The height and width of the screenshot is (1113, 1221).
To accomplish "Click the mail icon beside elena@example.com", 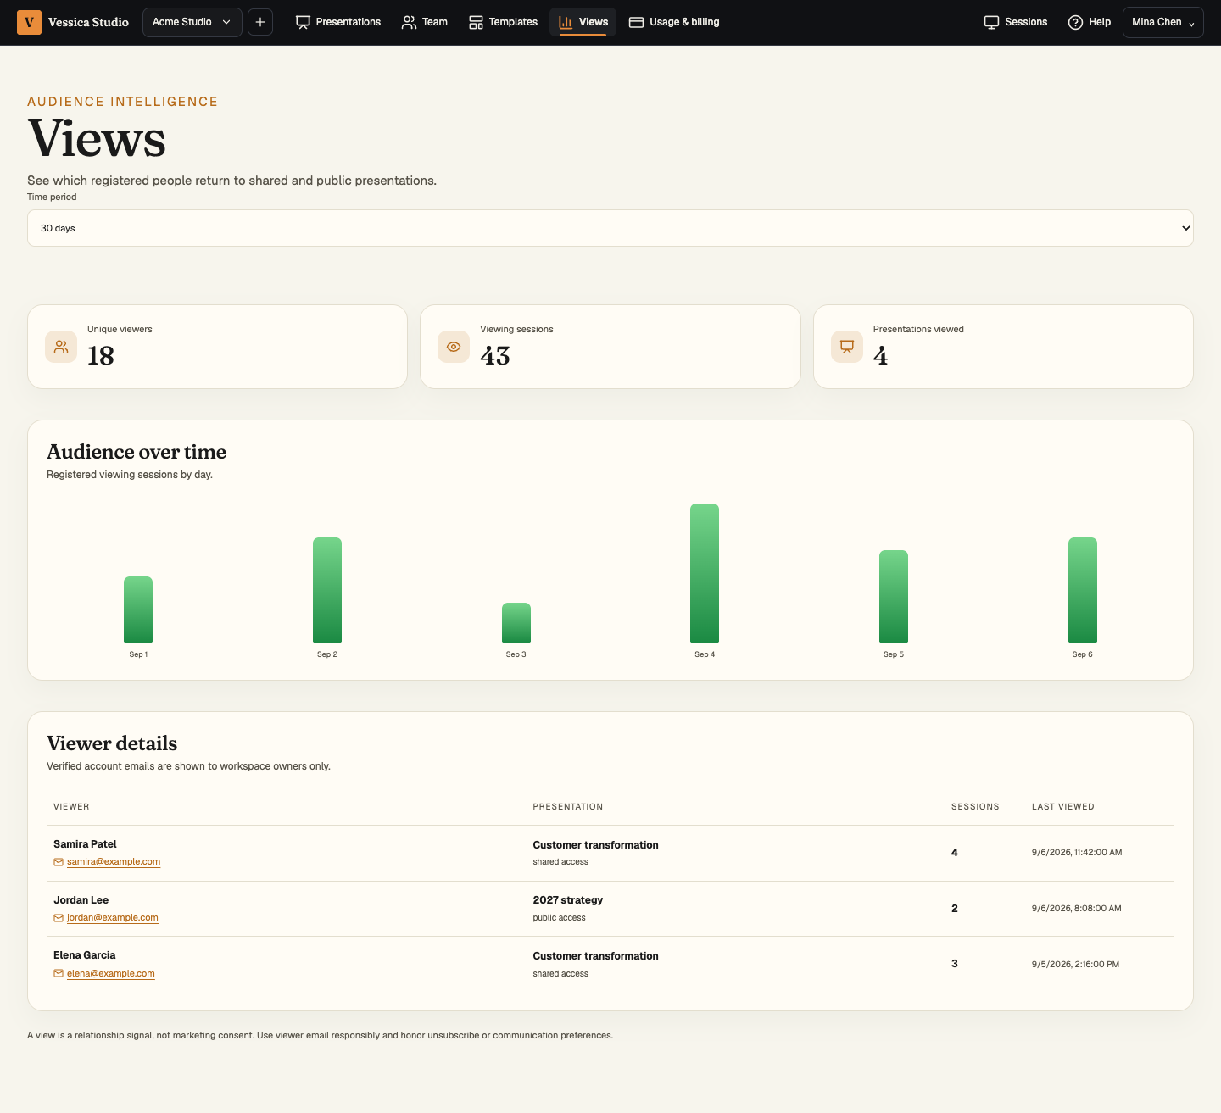I will (59, 974).
